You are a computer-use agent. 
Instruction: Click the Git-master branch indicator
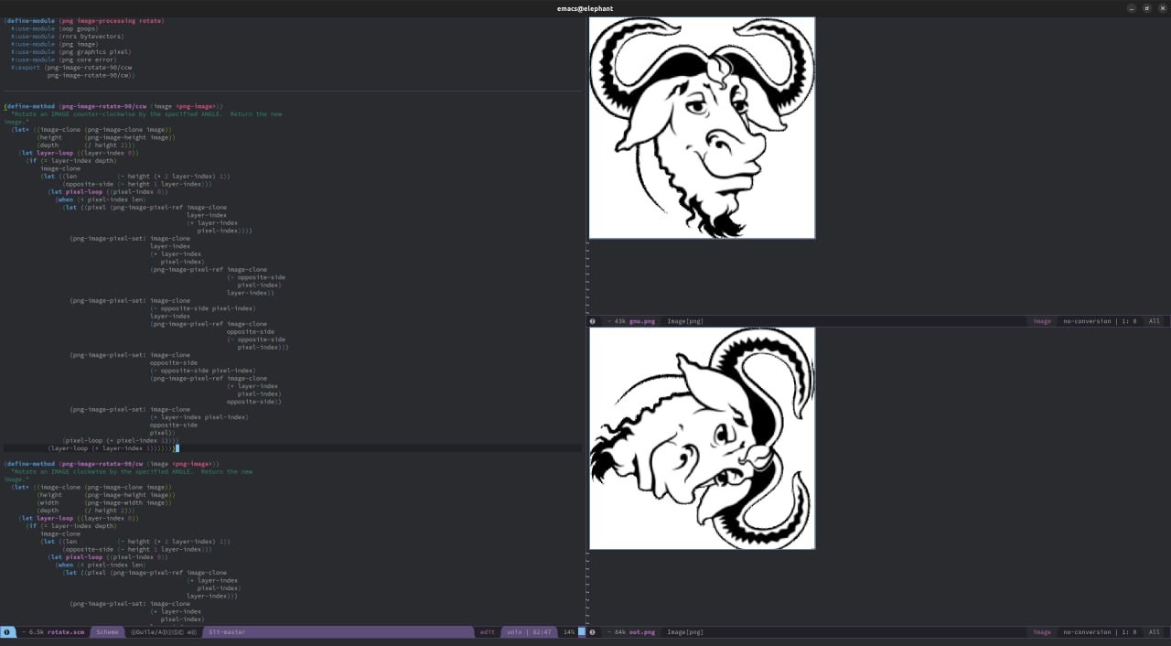pyautogui.click(x=227, y=632)
